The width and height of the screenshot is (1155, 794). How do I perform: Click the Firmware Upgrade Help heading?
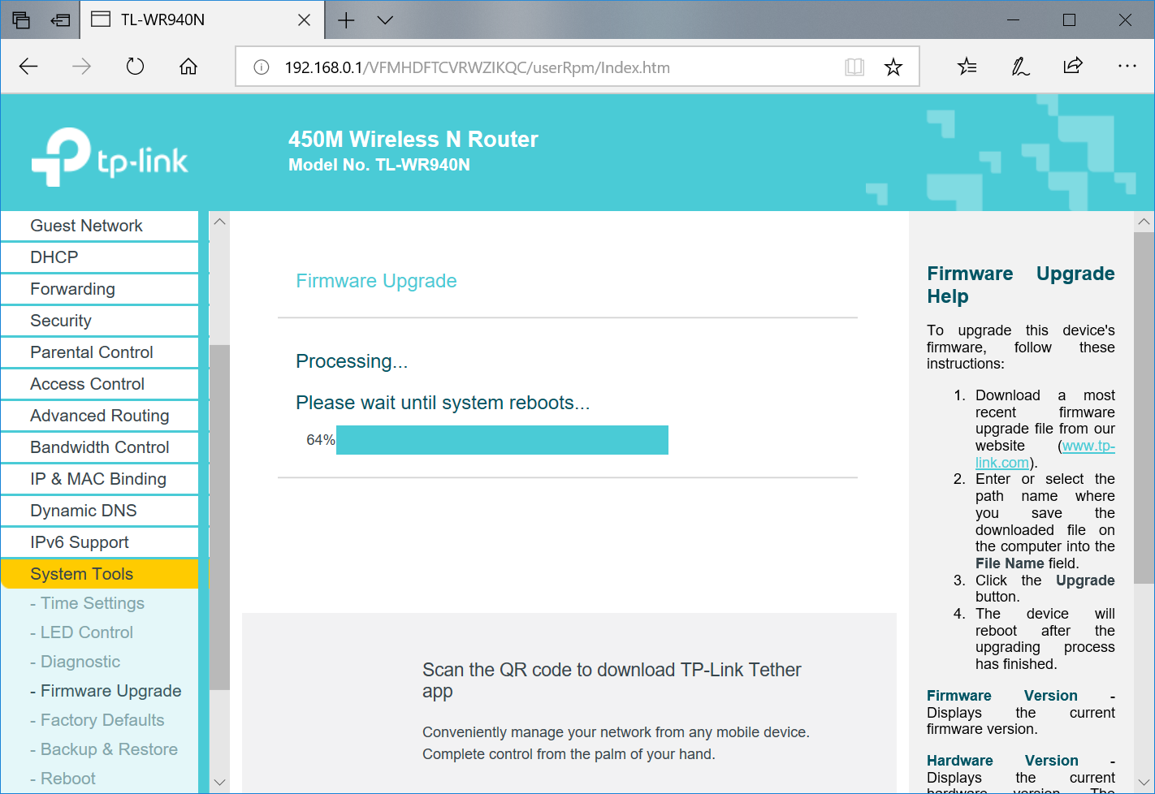click(1021, 285)
